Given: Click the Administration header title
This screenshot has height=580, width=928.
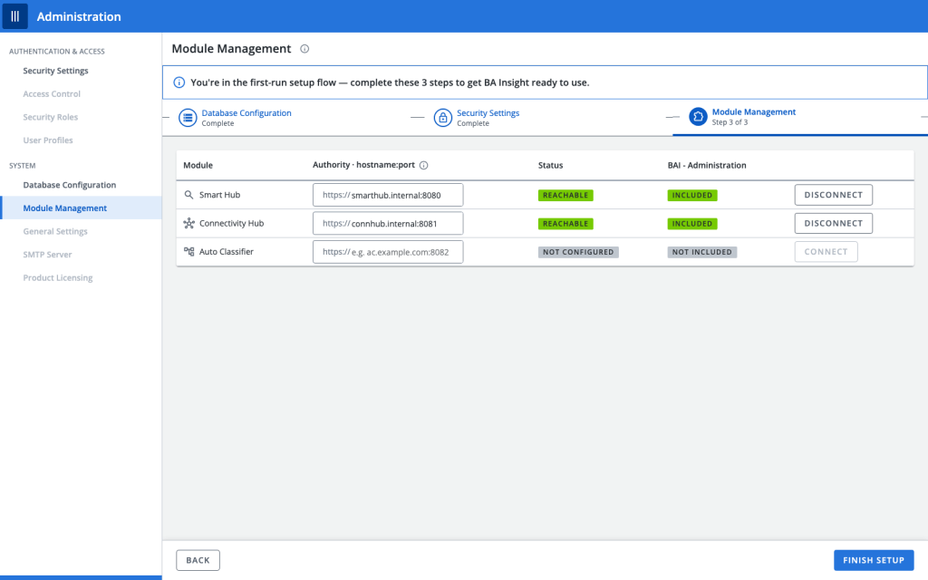Looking at the screenshot, I should (x=79, y=16).
